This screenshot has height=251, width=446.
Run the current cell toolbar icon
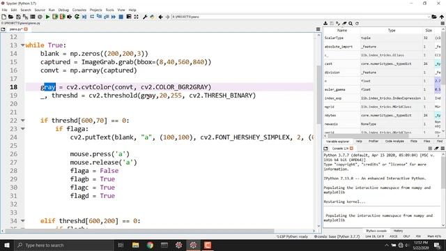point(55,17)
